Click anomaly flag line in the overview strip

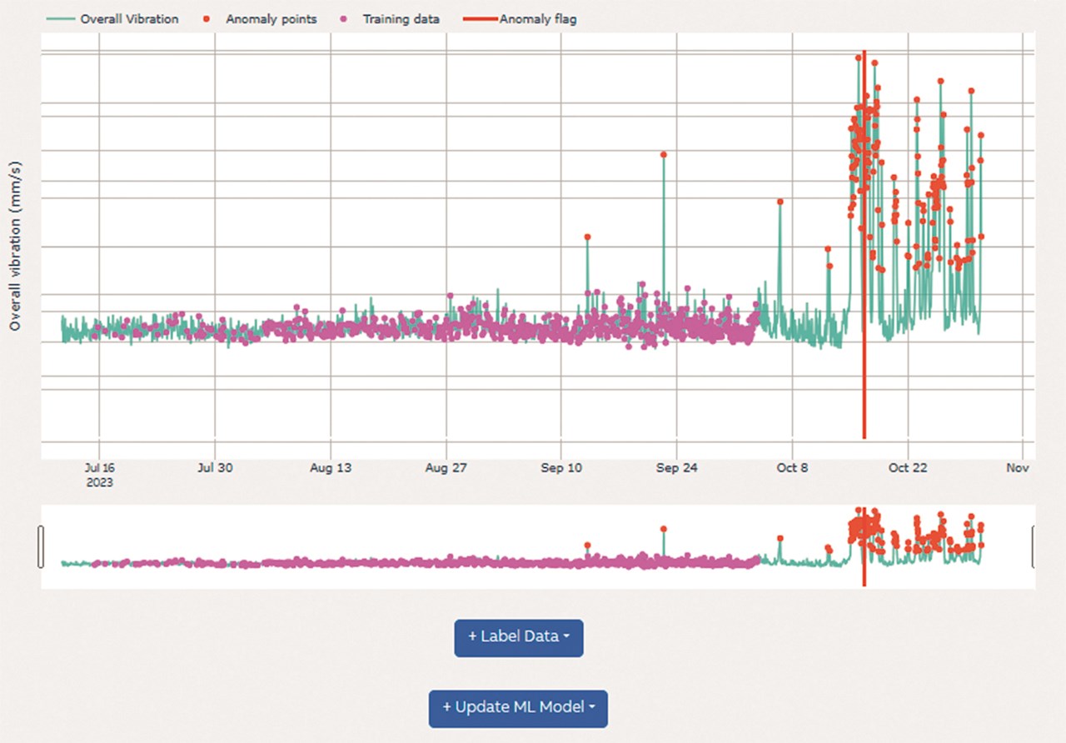coord(864,575)
